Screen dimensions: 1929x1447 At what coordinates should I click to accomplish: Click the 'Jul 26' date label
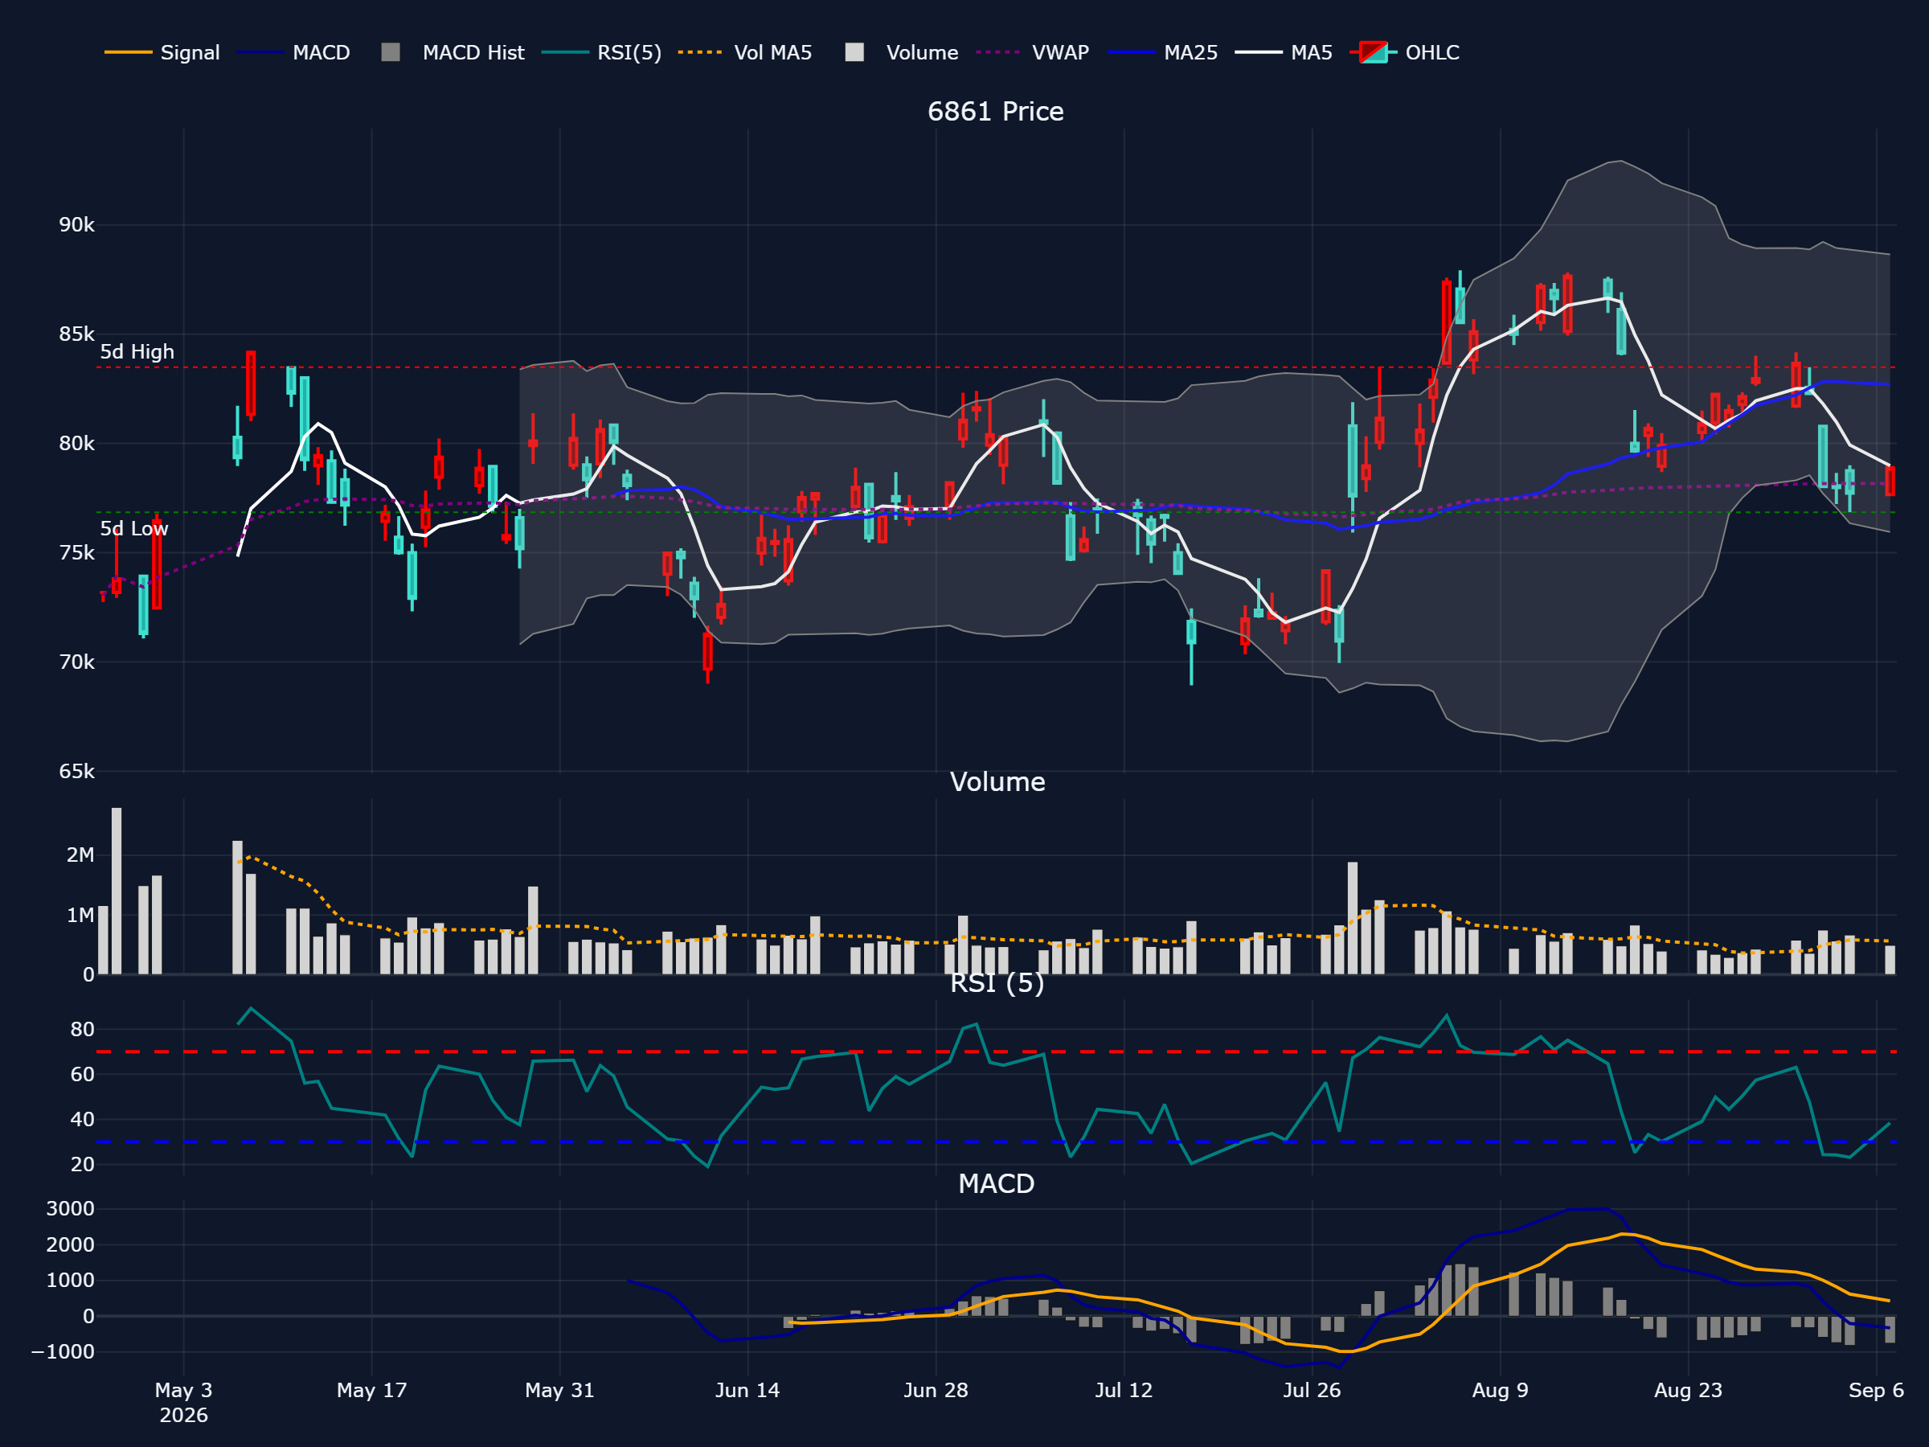tap(1312, 1390)
